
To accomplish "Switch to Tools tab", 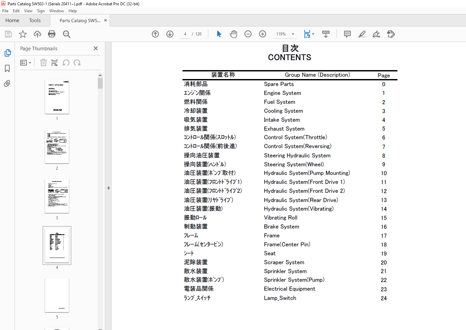I will [x=35, y=21].
